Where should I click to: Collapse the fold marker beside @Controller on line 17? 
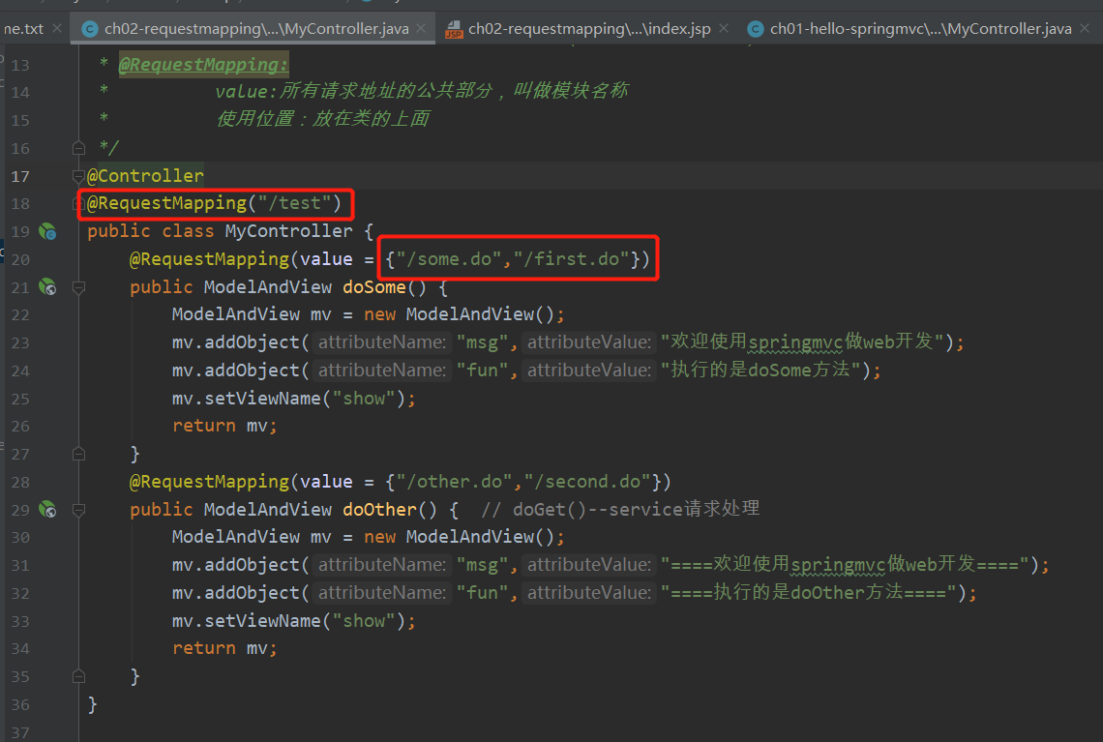click(78, 176)
